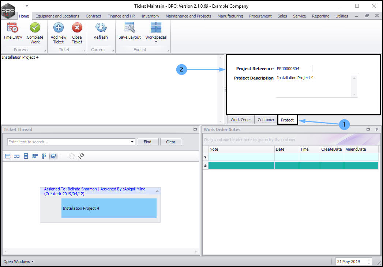Select stacked rows view icon
Viewport: 383px width, 267px height.
26,156
